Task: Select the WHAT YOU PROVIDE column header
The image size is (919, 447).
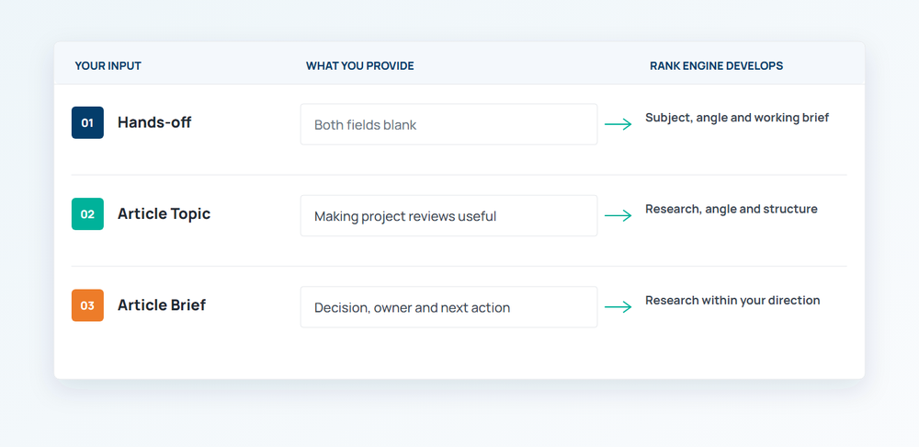Action: pos(360,65)
